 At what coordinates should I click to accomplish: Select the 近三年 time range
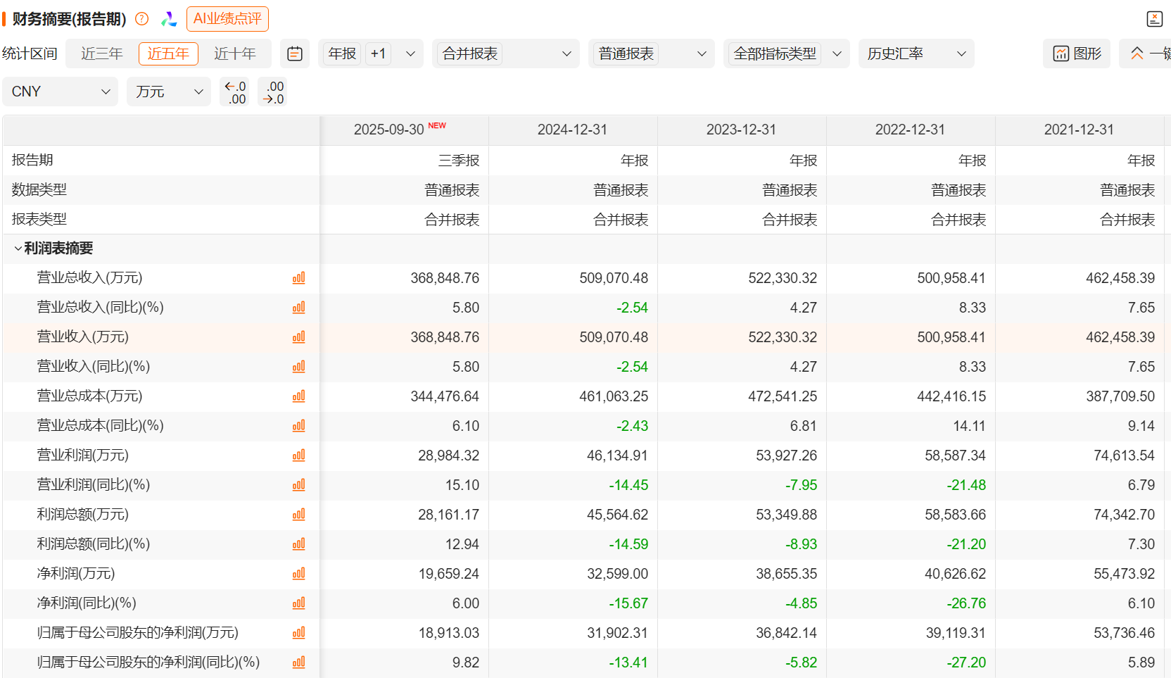pyautogui.click(x=101, y=54)
